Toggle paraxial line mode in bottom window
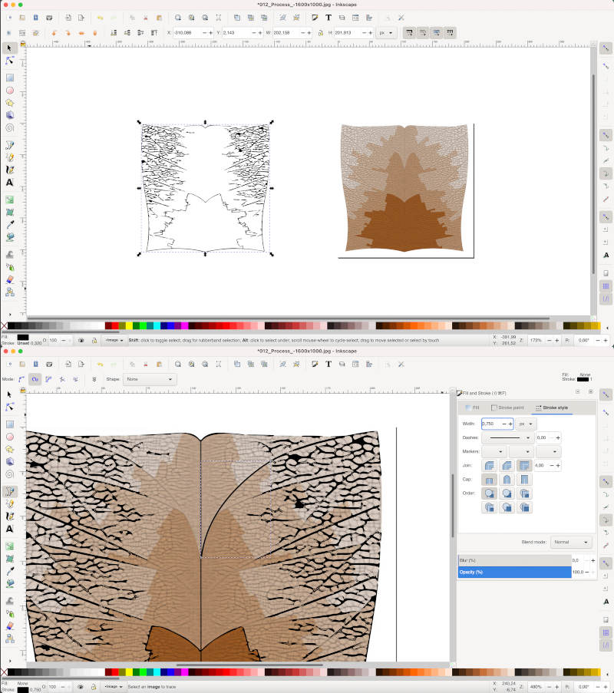Screen dimensions: 614x693 coord(75,379)
